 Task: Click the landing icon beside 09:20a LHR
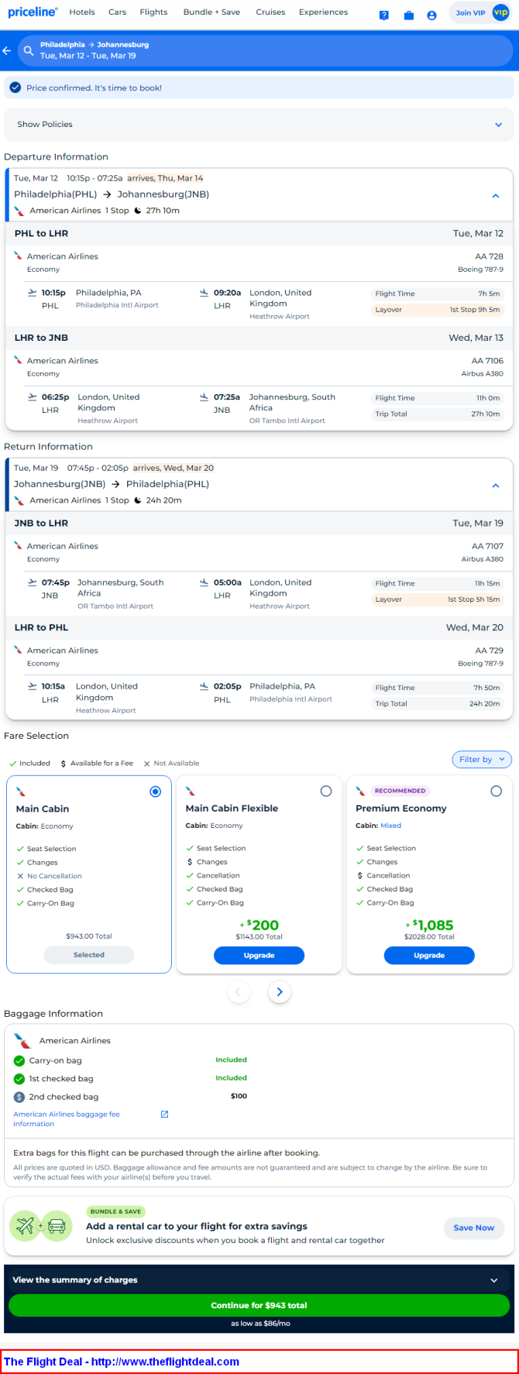[x=205, y=293]
